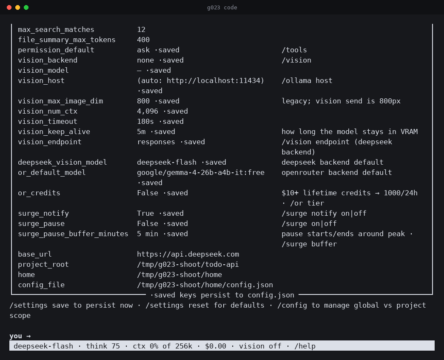Click the '·saved keys persist to config.json' footer

tap(222, 295)
